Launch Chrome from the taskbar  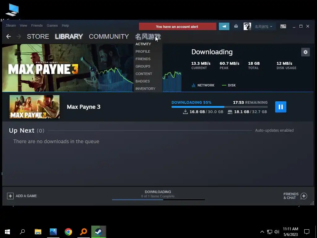pos(68,232)
